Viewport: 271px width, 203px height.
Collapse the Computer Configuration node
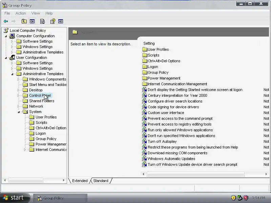point(6,36)
